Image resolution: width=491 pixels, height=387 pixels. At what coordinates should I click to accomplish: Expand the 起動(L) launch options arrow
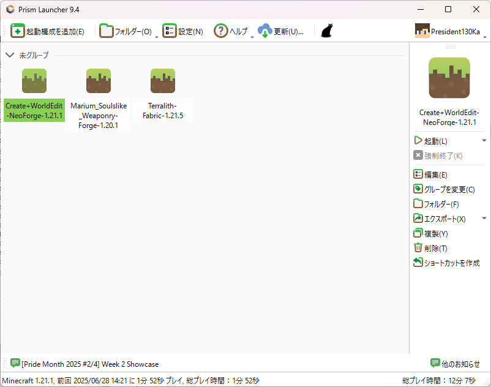coord(484,141)
